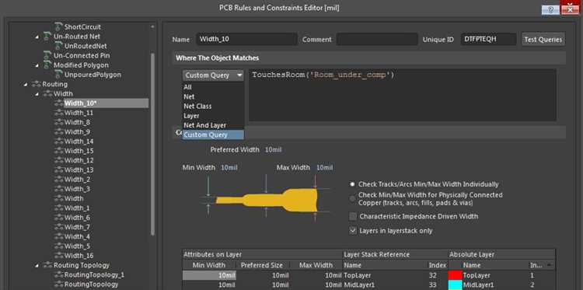Sort layer table by Preferred Size header
This screenshot has height=290, width=583.
click(262, 265)
